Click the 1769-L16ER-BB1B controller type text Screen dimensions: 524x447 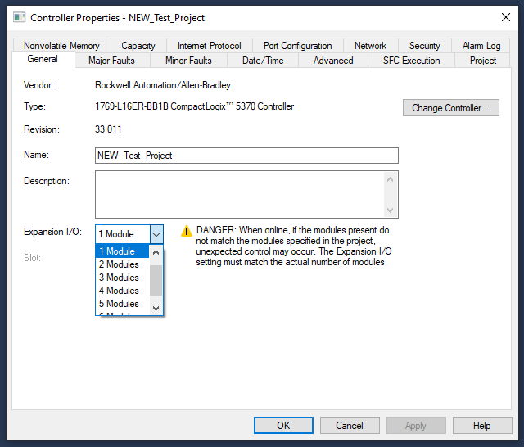[195, 106]
